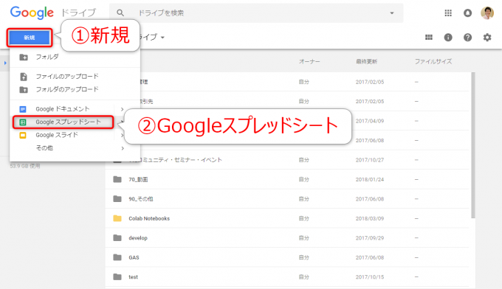The width and height of the screenshot is (502, 289).
Task: Open the Google apps grid icon
Action: [448, 13]
